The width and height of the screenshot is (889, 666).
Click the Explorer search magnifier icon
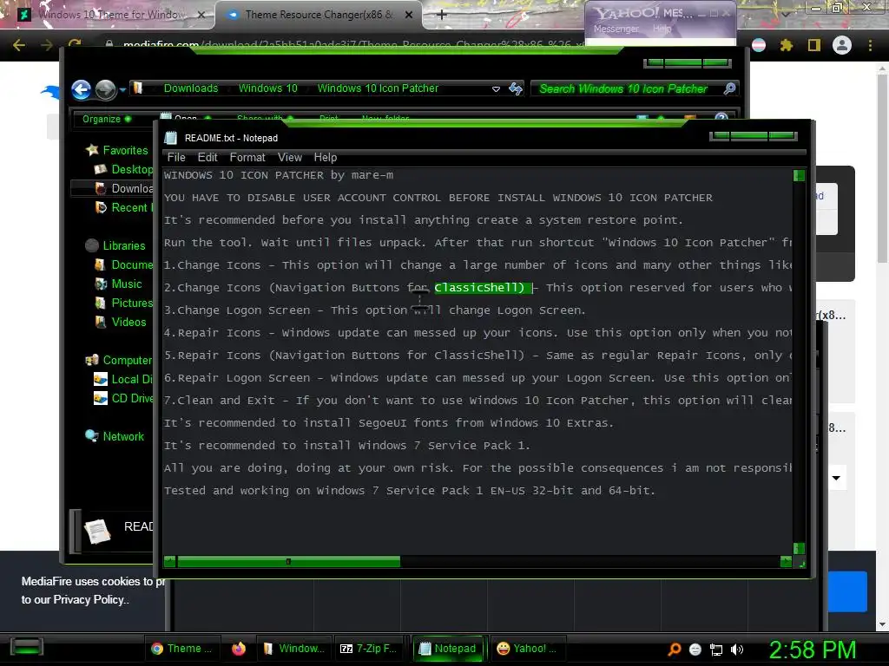pyautogui.click(x=729, y=88)
